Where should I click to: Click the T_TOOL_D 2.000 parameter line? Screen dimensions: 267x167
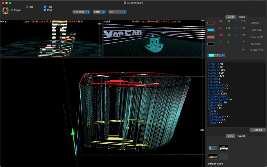[217, 94]
